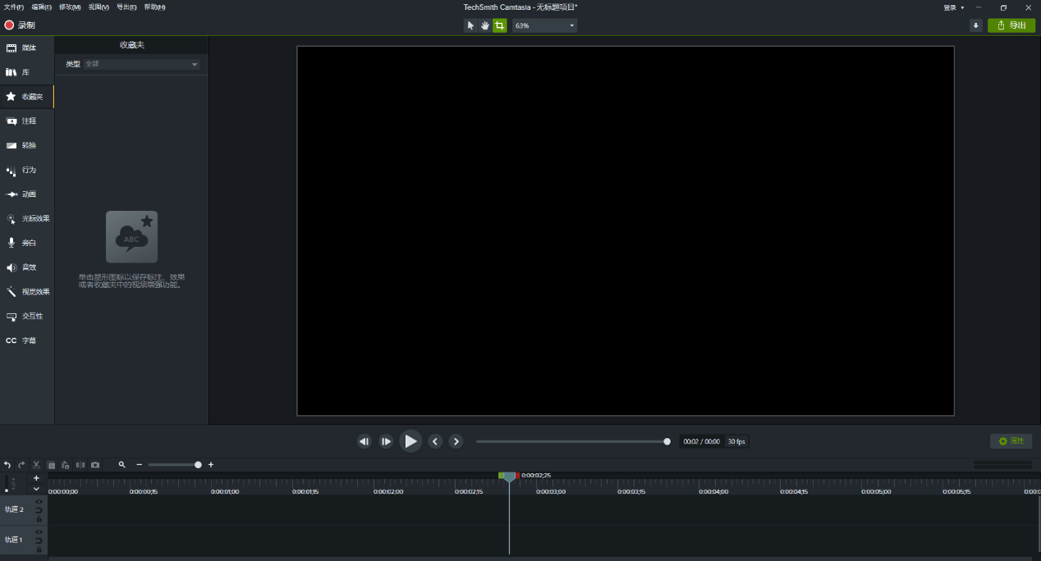Select the 收藏夹 favorites tab
Viewport: 1041px width, 561px height.
point(27,97)
